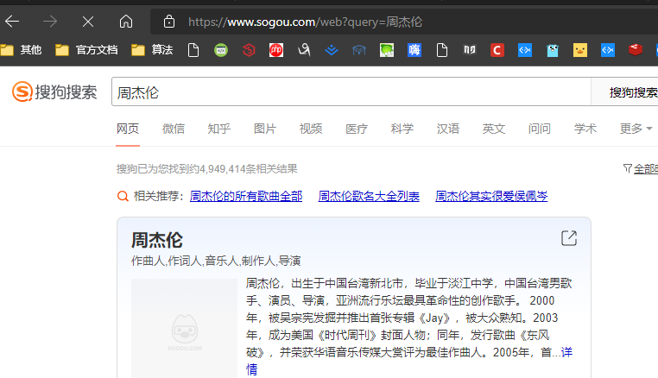Click the orange related-search magnifier icon
This screenshot has height=378, width=658.
123,196
